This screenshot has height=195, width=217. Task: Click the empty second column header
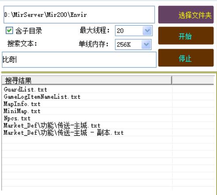193,80
